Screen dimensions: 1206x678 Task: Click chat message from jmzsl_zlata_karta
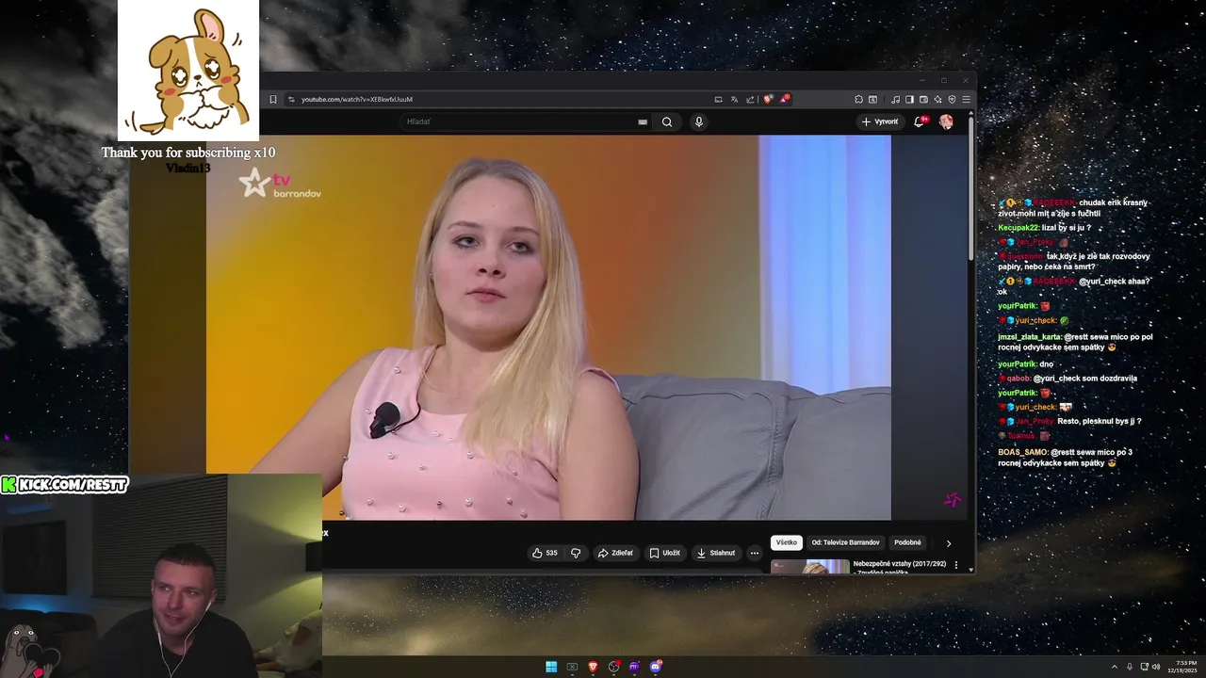[x=1075, y=342]
